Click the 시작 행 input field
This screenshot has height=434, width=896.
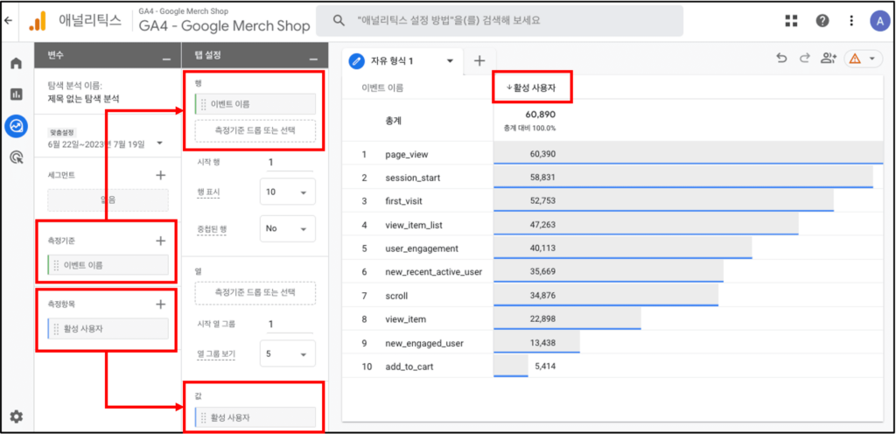(289, 162)
